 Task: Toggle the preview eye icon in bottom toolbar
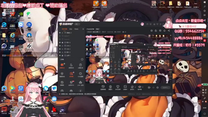(x=153, y=88)
